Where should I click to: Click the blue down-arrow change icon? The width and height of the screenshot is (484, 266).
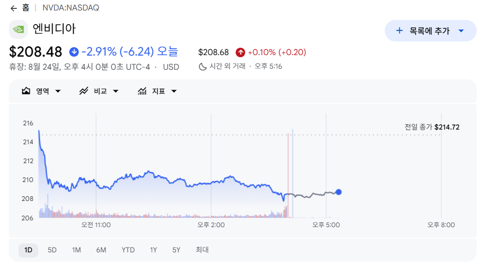click(74, 52)
